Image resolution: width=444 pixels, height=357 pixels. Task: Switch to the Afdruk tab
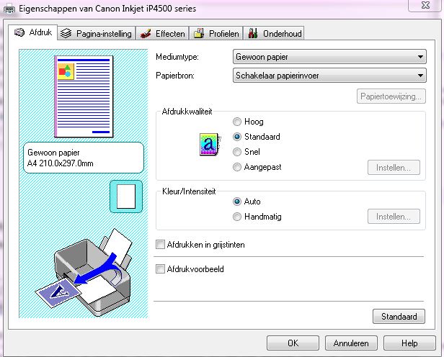pos(33,32)
